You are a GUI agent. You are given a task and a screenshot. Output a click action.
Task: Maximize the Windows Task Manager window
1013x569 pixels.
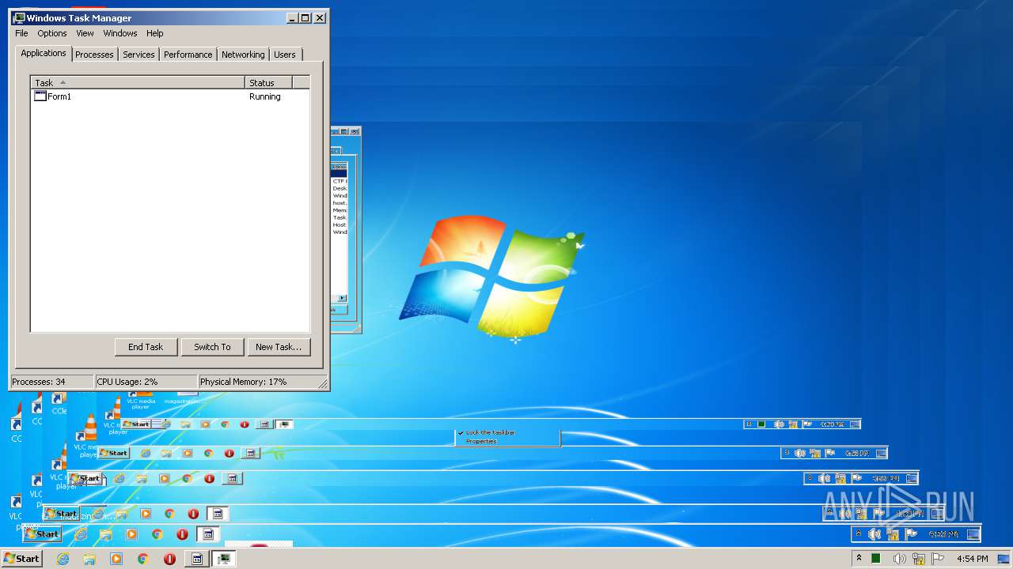click(305, 17)
